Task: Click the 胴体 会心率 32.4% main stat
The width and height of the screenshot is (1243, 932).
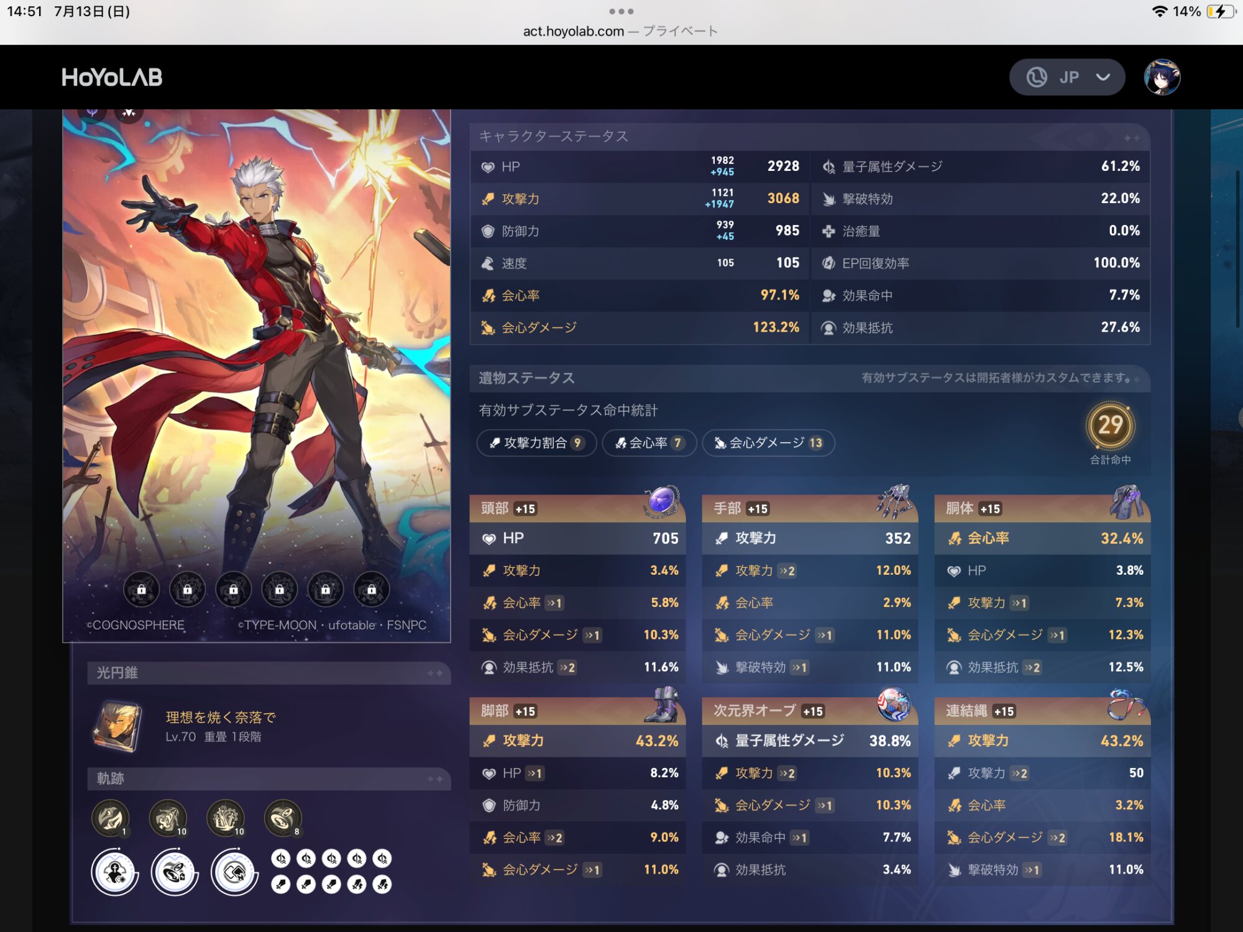Action: point(1043,538)
